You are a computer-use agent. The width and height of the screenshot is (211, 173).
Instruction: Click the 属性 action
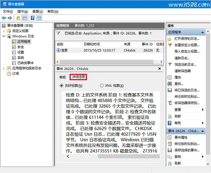pos(178,77)
